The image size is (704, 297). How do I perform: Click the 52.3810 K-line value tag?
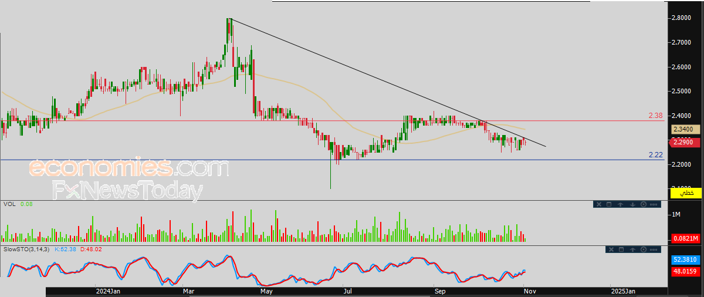tap(685, 259)
